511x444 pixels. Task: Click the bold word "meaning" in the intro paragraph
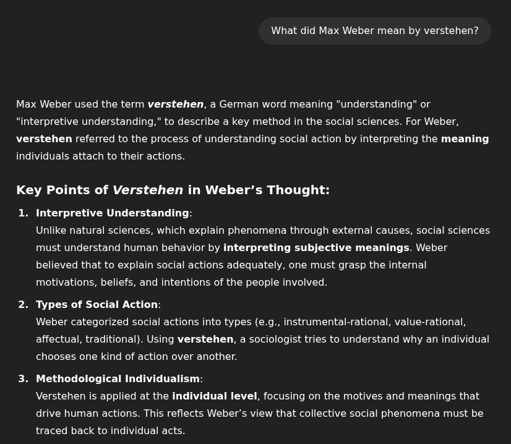click(465, 139)
